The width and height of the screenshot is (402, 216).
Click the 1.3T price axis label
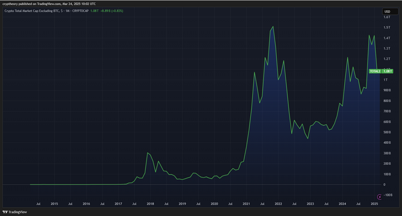pyautogui.click(x=387, y=48)
